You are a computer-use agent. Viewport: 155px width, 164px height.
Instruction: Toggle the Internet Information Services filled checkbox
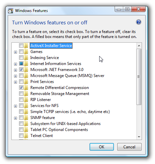(x=21, y=64)
